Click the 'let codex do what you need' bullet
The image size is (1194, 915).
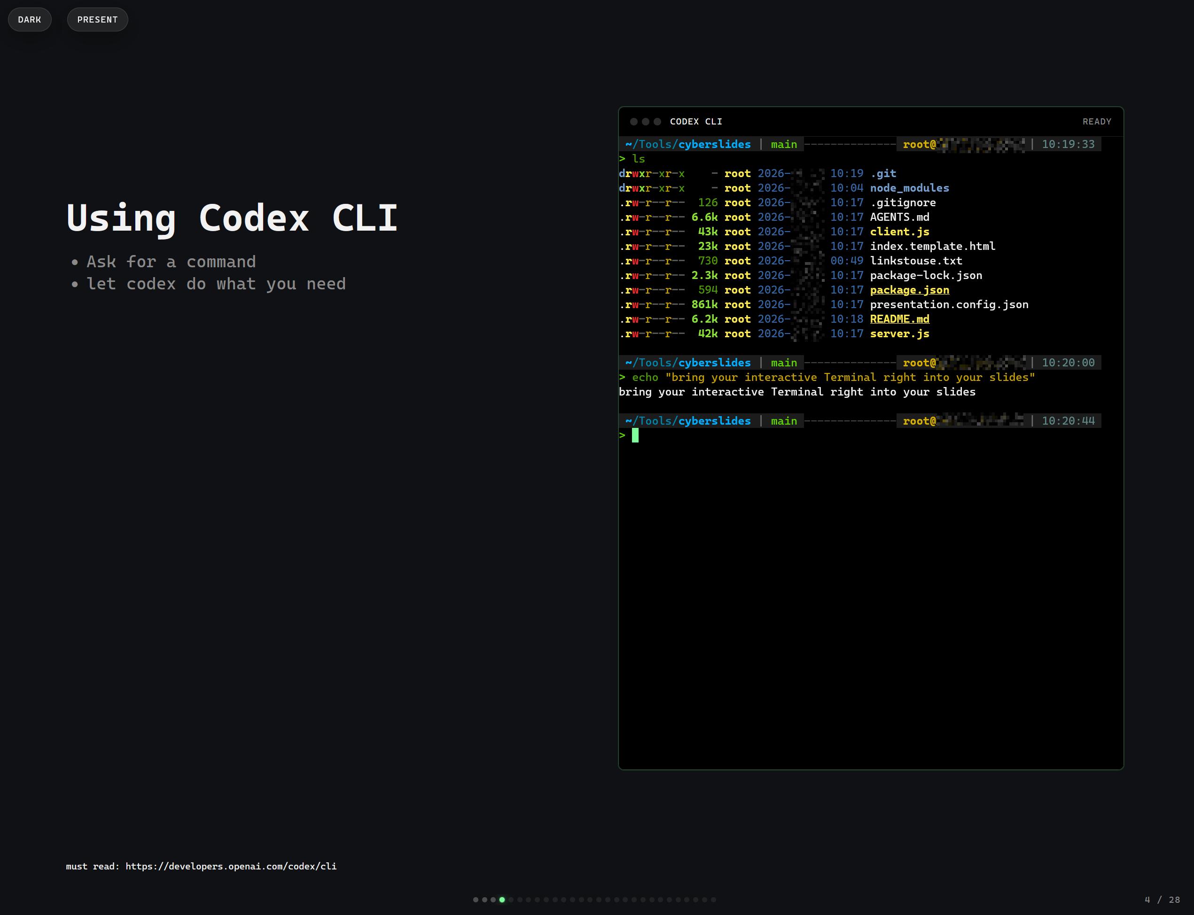click(x=216, y=284)
